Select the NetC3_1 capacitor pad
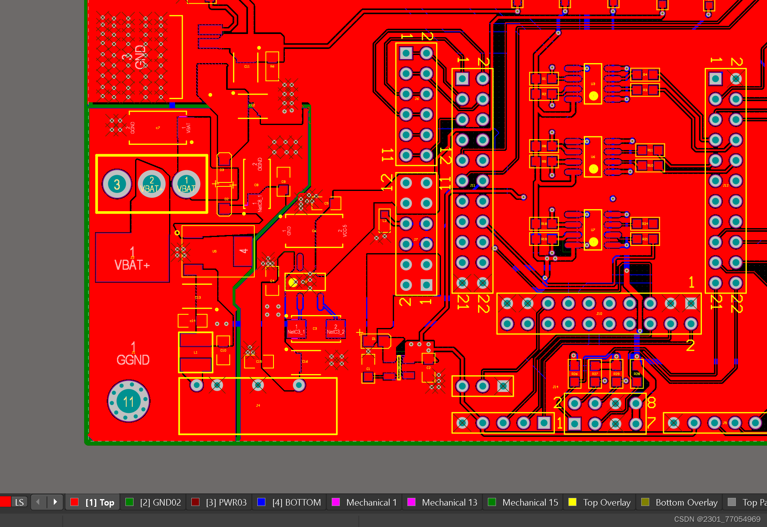Image resolution: width=767 pixels, height=527 pixels. pos(296,329)
